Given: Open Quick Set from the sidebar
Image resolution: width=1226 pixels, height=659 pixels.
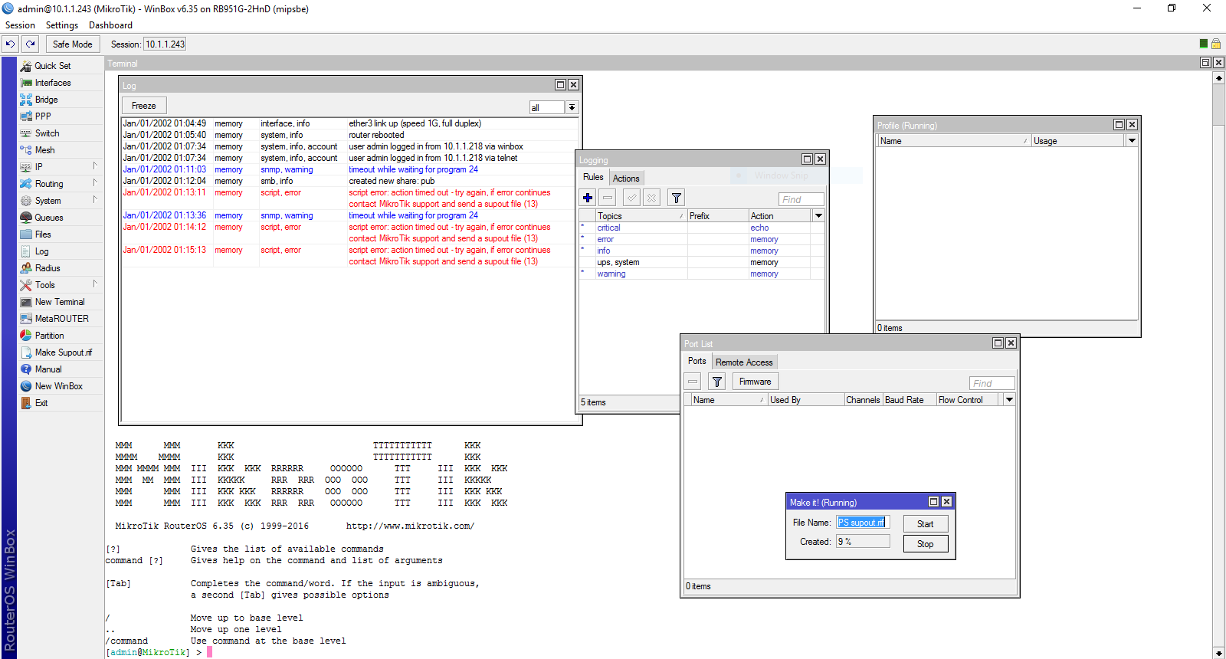Looking at the screenshot, I should (x=52, y=66).
